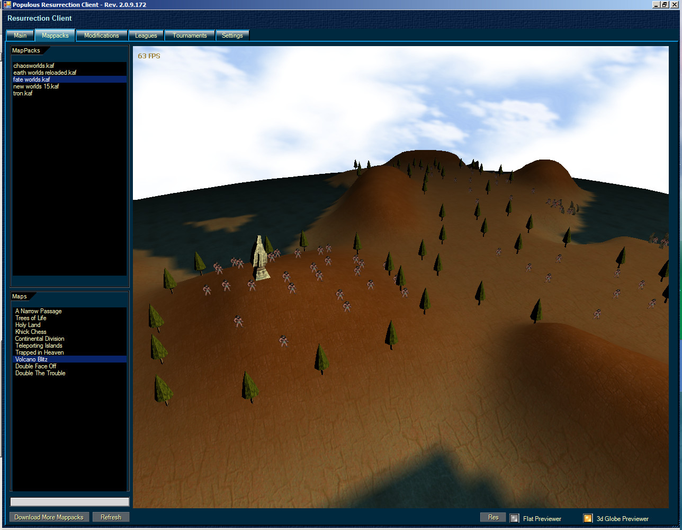Restore down the client window
The height and width of the screenshot is (530, 682).
tap(664, 5)
